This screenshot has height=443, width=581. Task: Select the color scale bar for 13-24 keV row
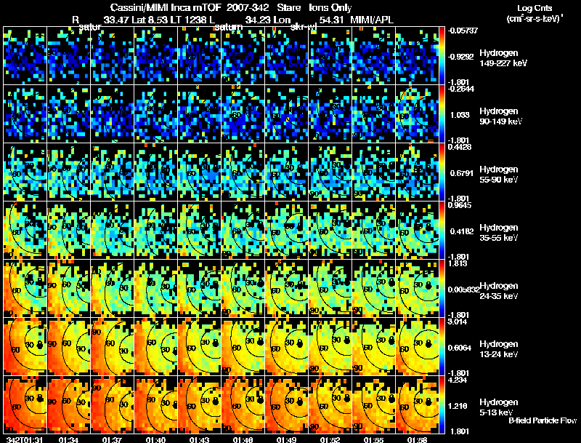coord(442,346)
